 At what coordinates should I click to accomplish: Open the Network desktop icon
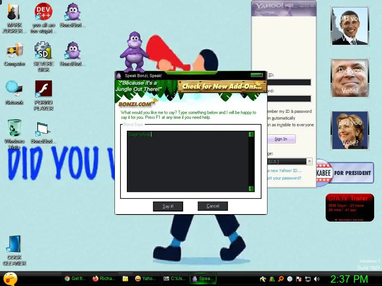14,93
